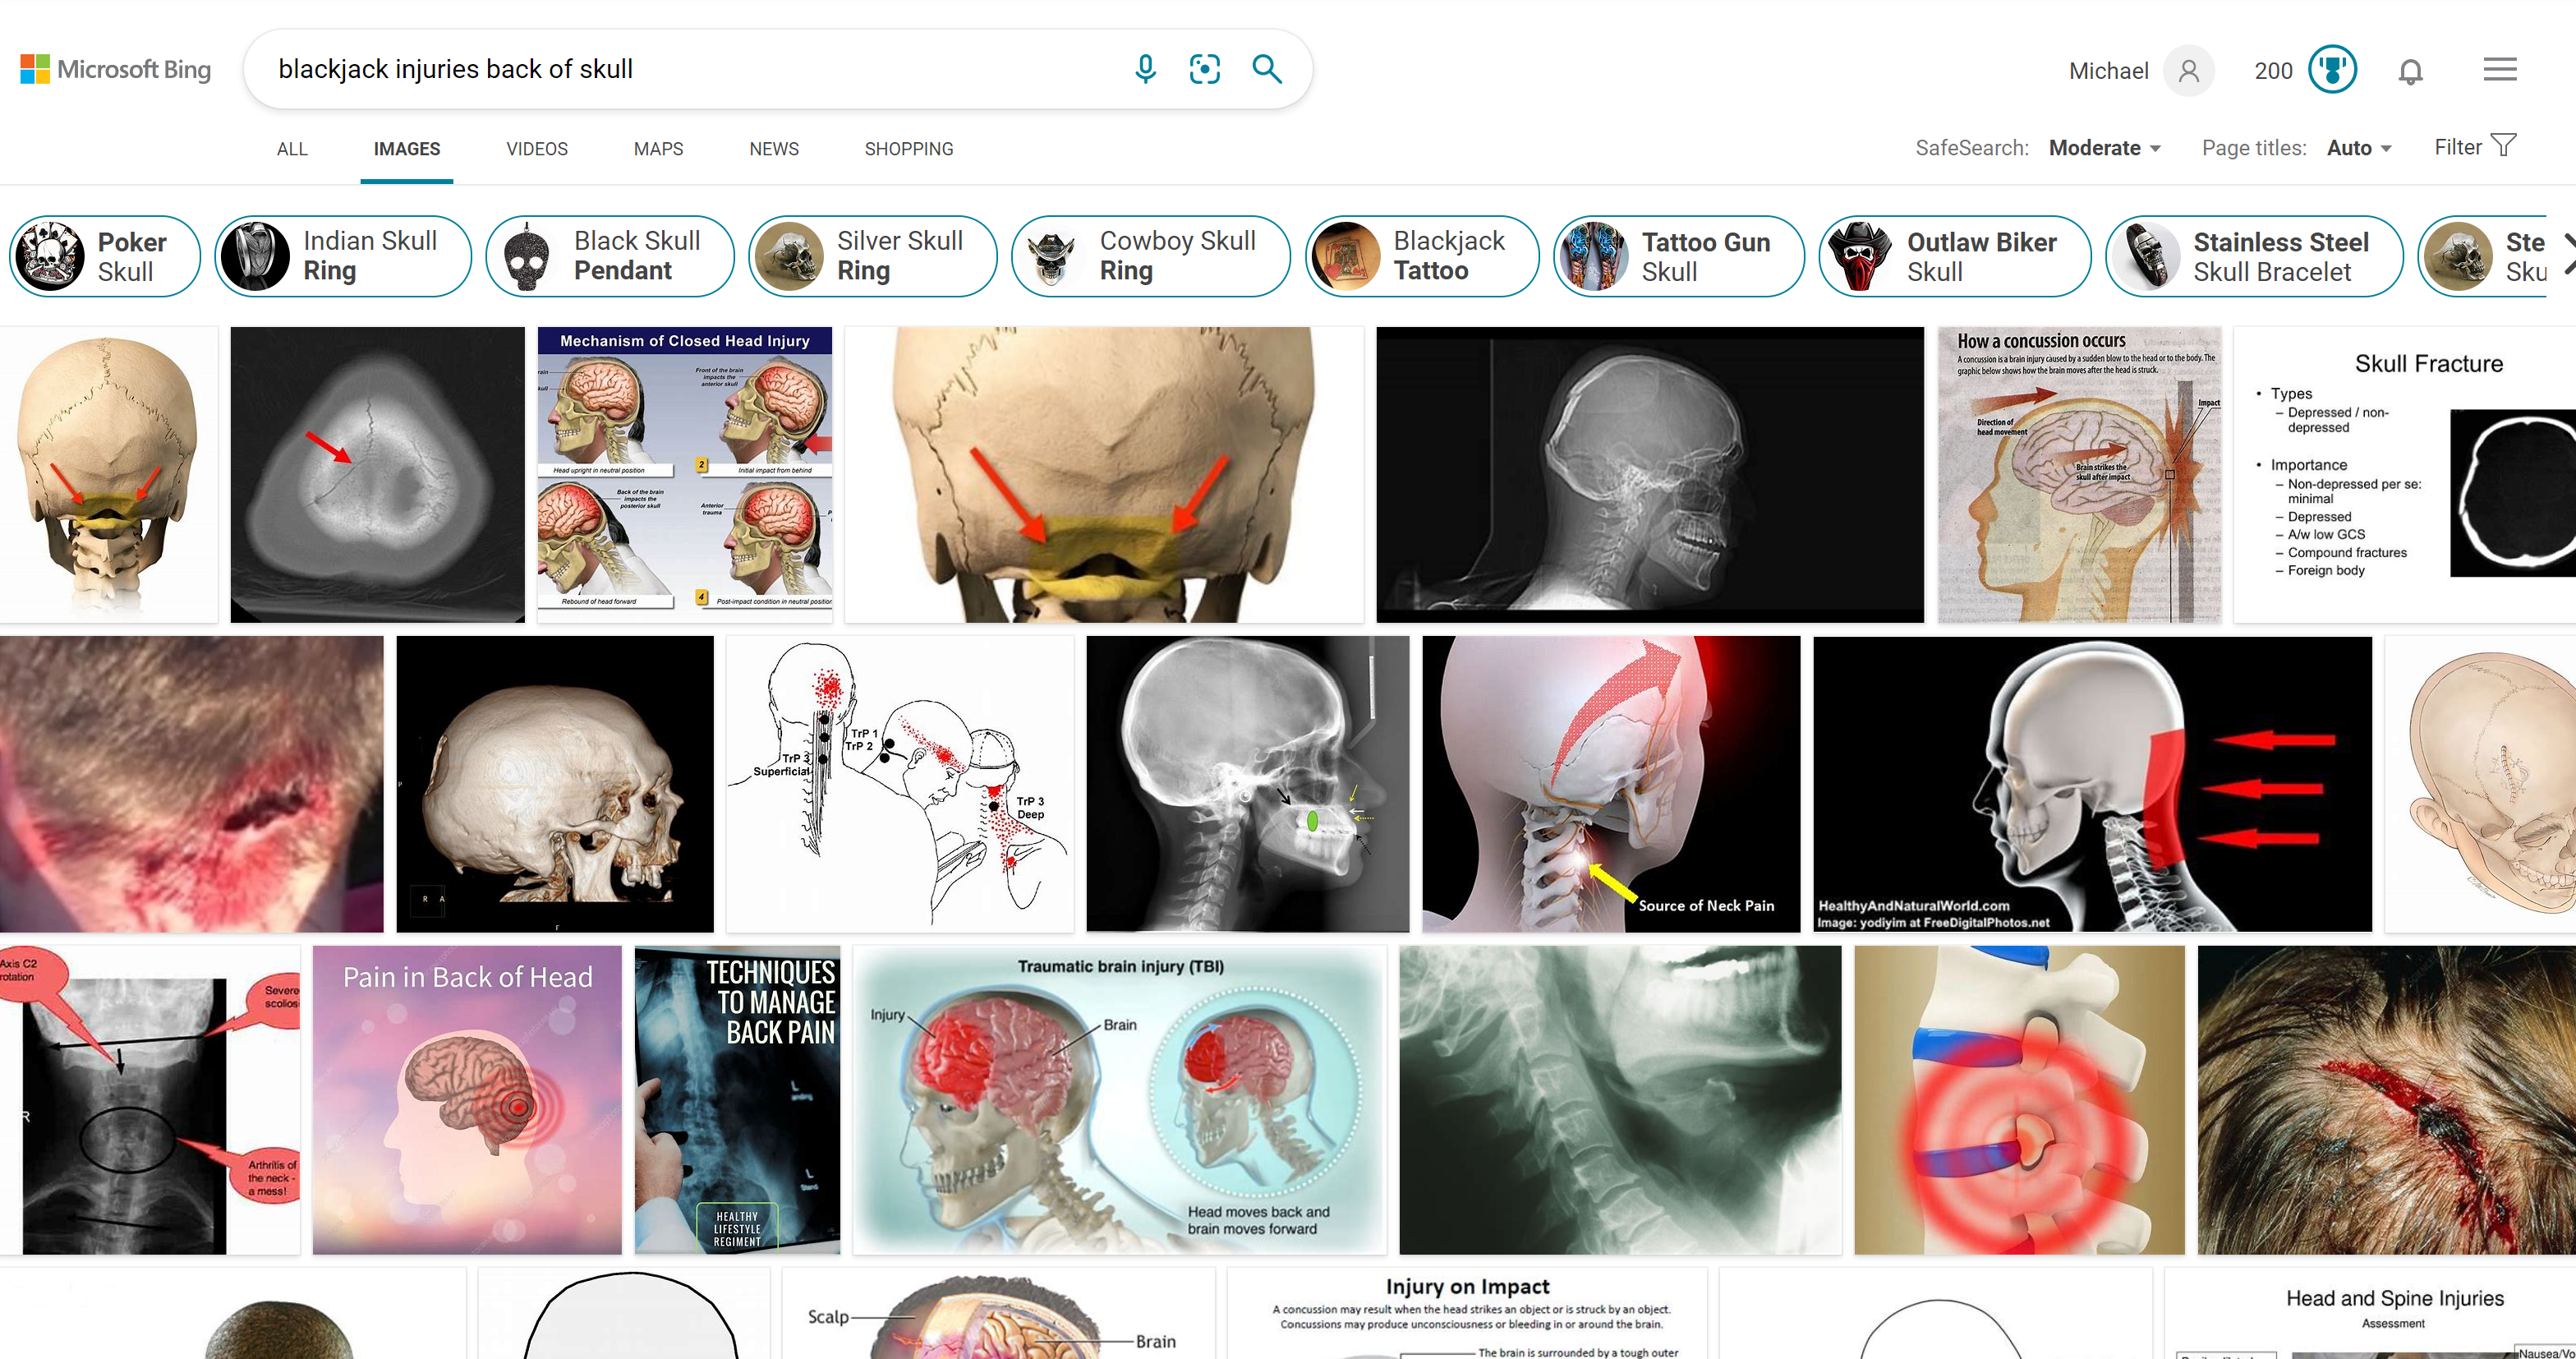Open the triangular CT scan image with red arrow
Image resolution: width=2576 pixels, height=1359 pixels.
coord(377,474)
